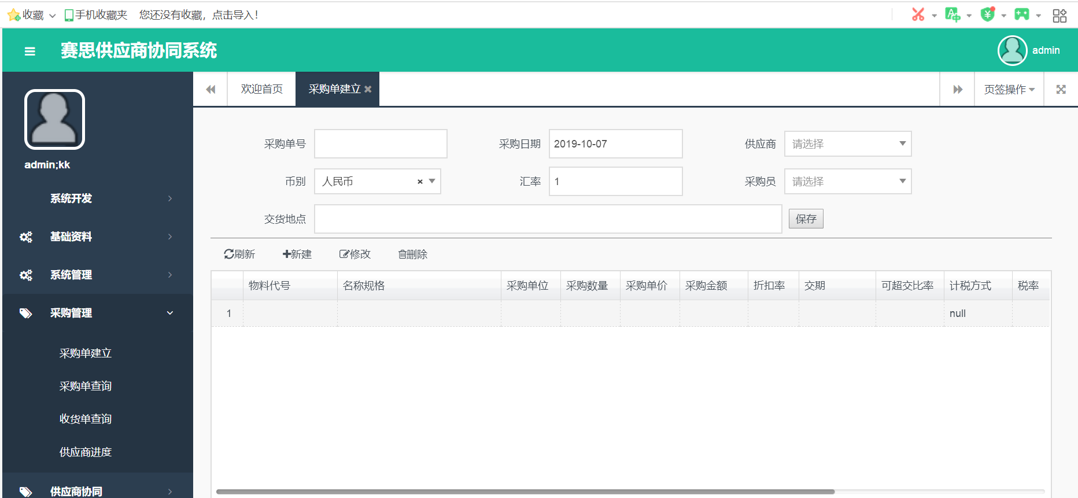Click the 汇率 exchange rate field
Viewport: 1078px width, 498px height.
615,182
